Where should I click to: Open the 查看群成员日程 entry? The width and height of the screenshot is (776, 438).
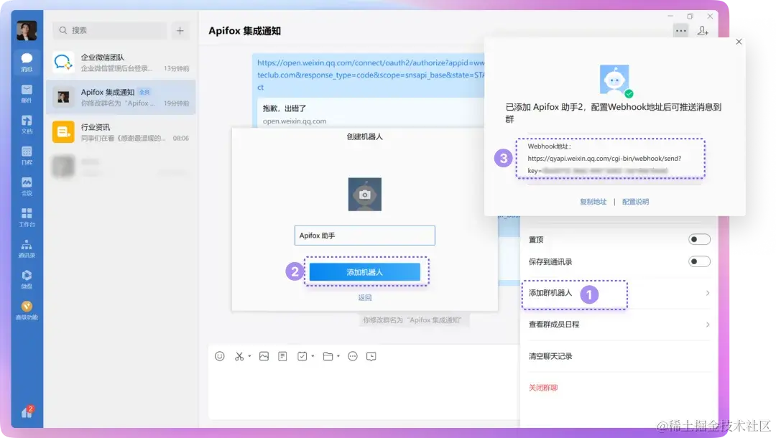[619, 325]
